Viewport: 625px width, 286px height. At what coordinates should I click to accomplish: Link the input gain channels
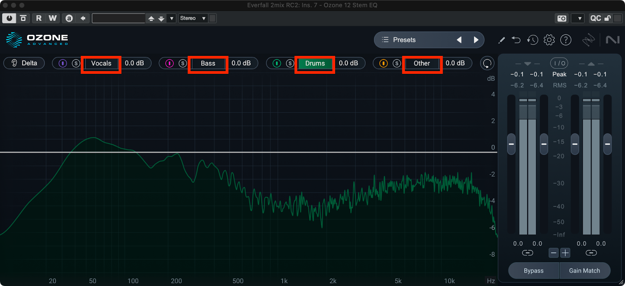(x=527, y=253)
